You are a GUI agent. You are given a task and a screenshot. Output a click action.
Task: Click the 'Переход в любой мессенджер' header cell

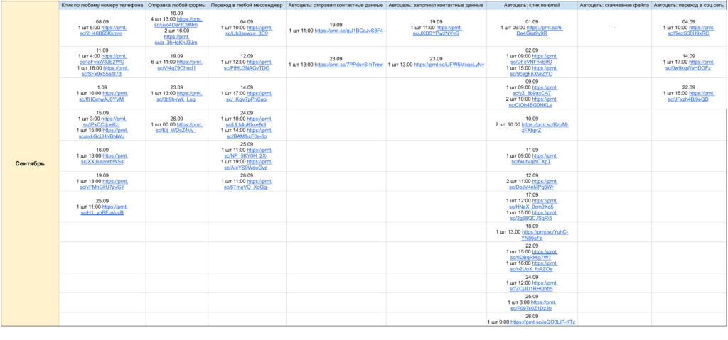[x=247, y=6]
